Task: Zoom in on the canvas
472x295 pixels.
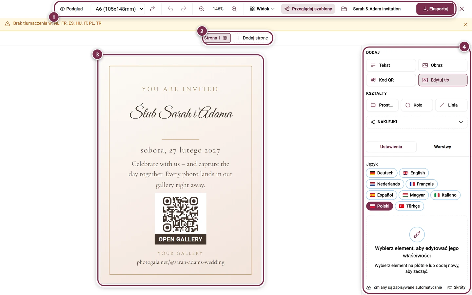Action: coord(234,9)
